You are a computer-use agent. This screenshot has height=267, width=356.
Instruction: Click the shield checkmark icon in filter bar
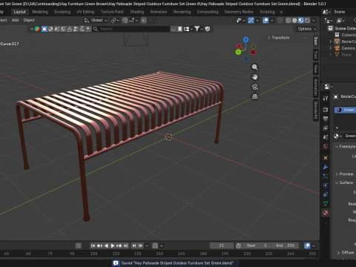(x=208, y=29)
